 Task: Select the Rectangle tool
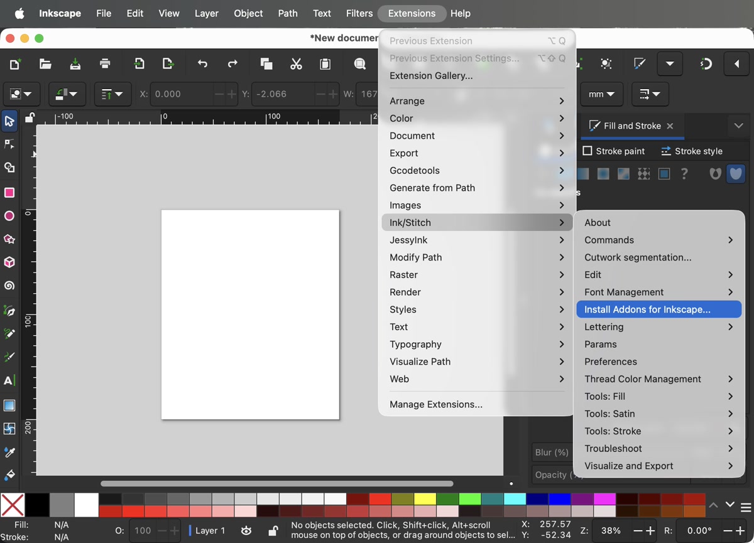click(9, 193)
